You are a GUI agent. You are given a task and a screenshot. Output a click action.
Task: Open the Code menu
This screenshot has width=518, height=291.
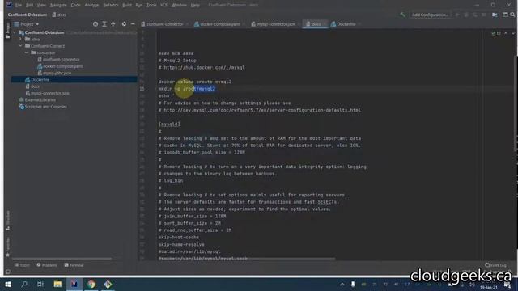click(75, 5)
